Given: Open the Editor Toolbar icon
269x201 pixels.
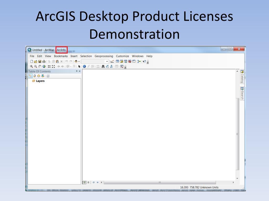Looking at the screenshot, I should click(112, 61).
